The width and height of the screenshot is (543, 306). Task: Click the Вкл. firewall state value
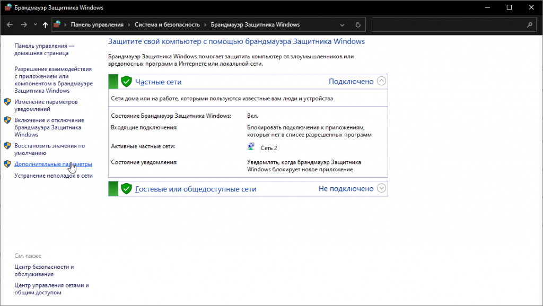click(252, 116)
